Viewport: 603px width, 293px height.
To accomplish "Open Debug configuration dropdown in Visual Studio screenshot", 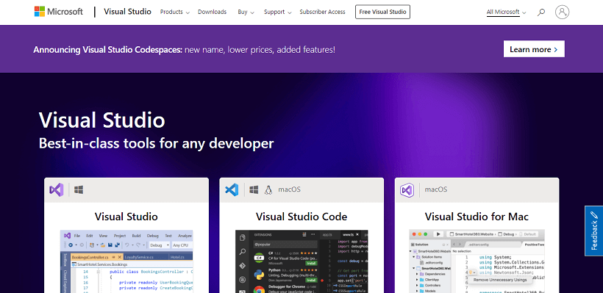I will [x=160, y=245].
